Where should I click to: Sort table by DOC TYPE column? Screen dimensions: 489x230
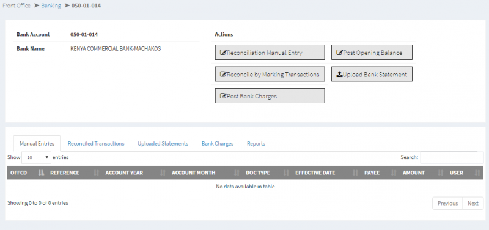(x=267, y=172)
